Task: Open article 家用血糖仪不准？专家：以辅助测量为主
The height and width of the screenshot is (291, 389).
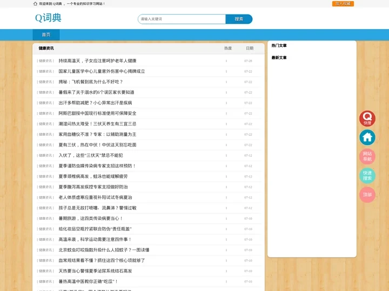Action: coord(97,134)
